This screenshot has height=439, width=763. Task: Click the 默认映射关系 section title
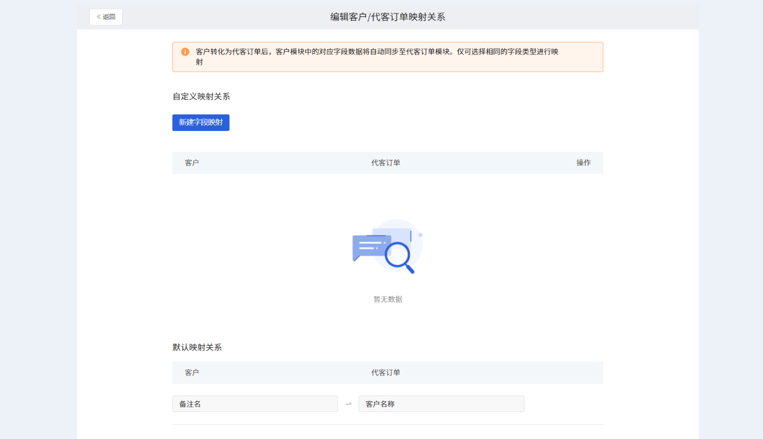click(197, 347)
